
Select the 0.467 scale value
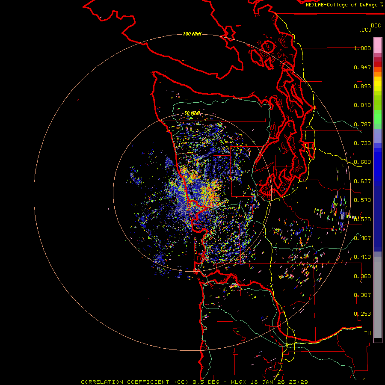(x=362, y=238)
